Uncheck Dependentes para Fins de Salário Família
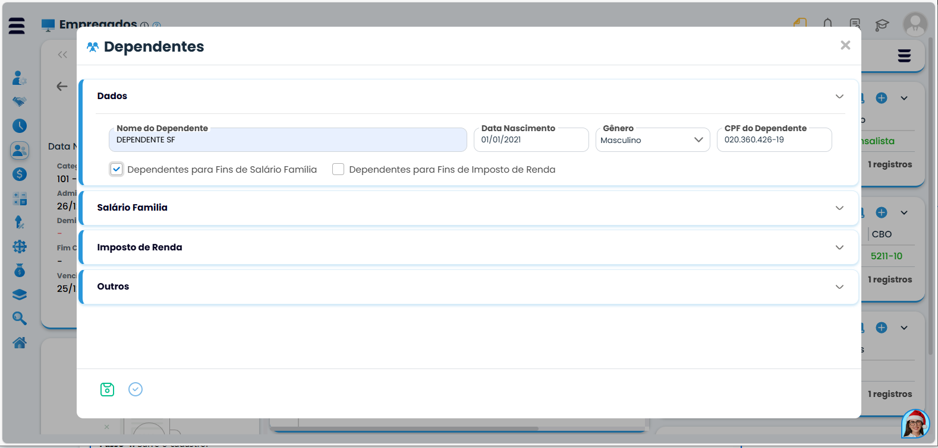 [x=117, y=169]
